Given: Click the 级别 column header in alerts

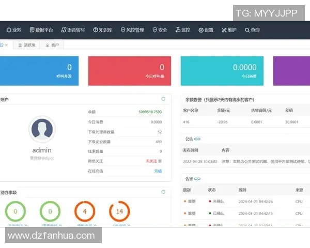Looking at the screenshot, I should click(187, 190).
